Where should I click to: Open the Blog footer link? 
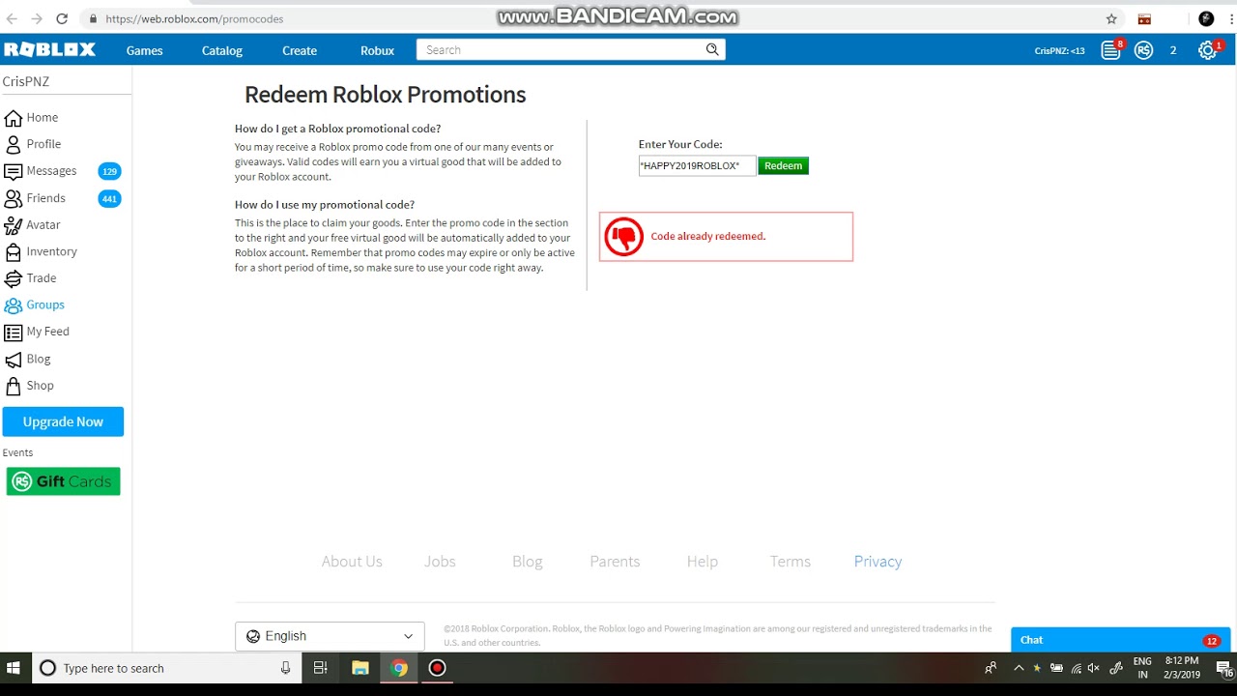click(x=528, y=562)
